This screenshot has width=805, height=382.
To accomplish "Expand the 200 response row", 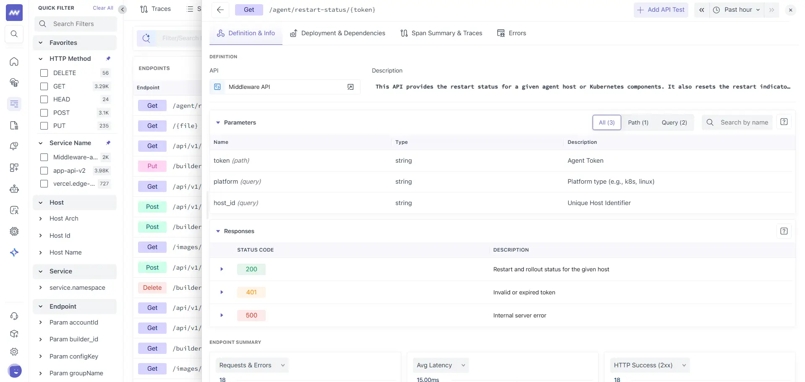I will (x=222, y=269).
